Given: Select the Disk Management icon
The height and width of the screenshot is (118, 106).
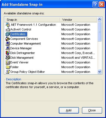Looking at the screenshot, I should pos(8,58).
